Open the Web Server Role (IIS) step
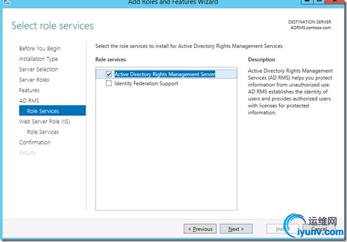Viewport: 347px width, 242px height. coord(44,121)
